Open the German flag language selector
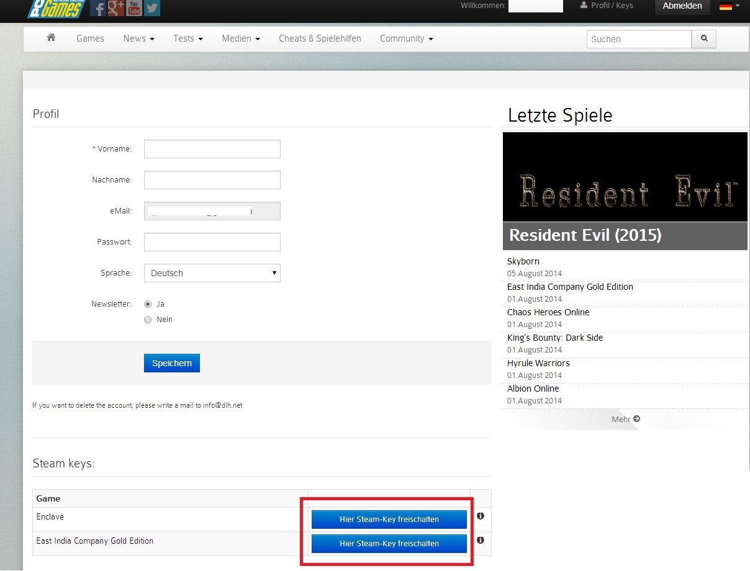Viewport: 750px width, 571px height. coord(730,6)
